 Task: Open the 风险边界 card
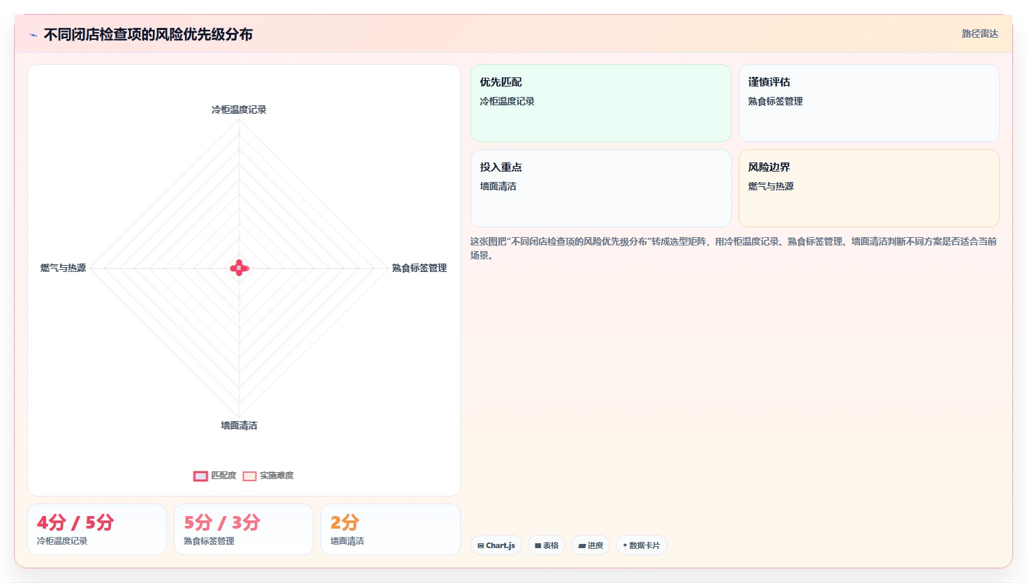[x=869, y=188]
